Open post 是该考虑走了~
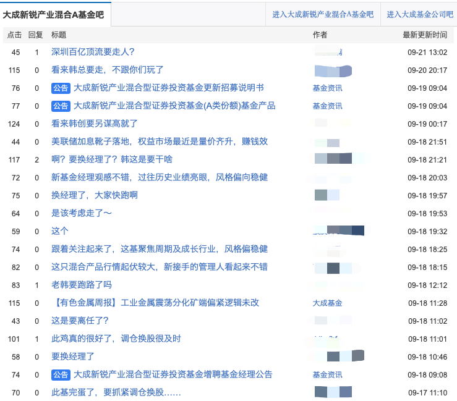The width and height of the screenshot is (457, 401). [x=81, y=213]
